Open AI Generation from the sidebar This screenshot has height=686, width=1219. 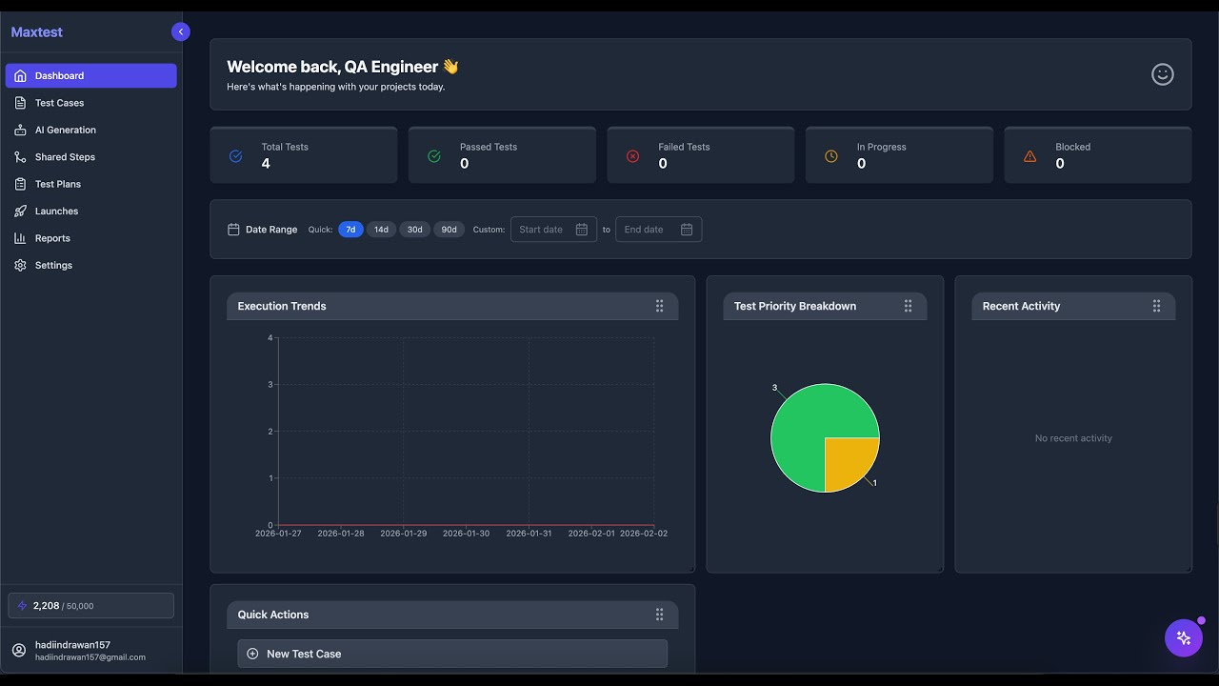click(x=91, y=130)
